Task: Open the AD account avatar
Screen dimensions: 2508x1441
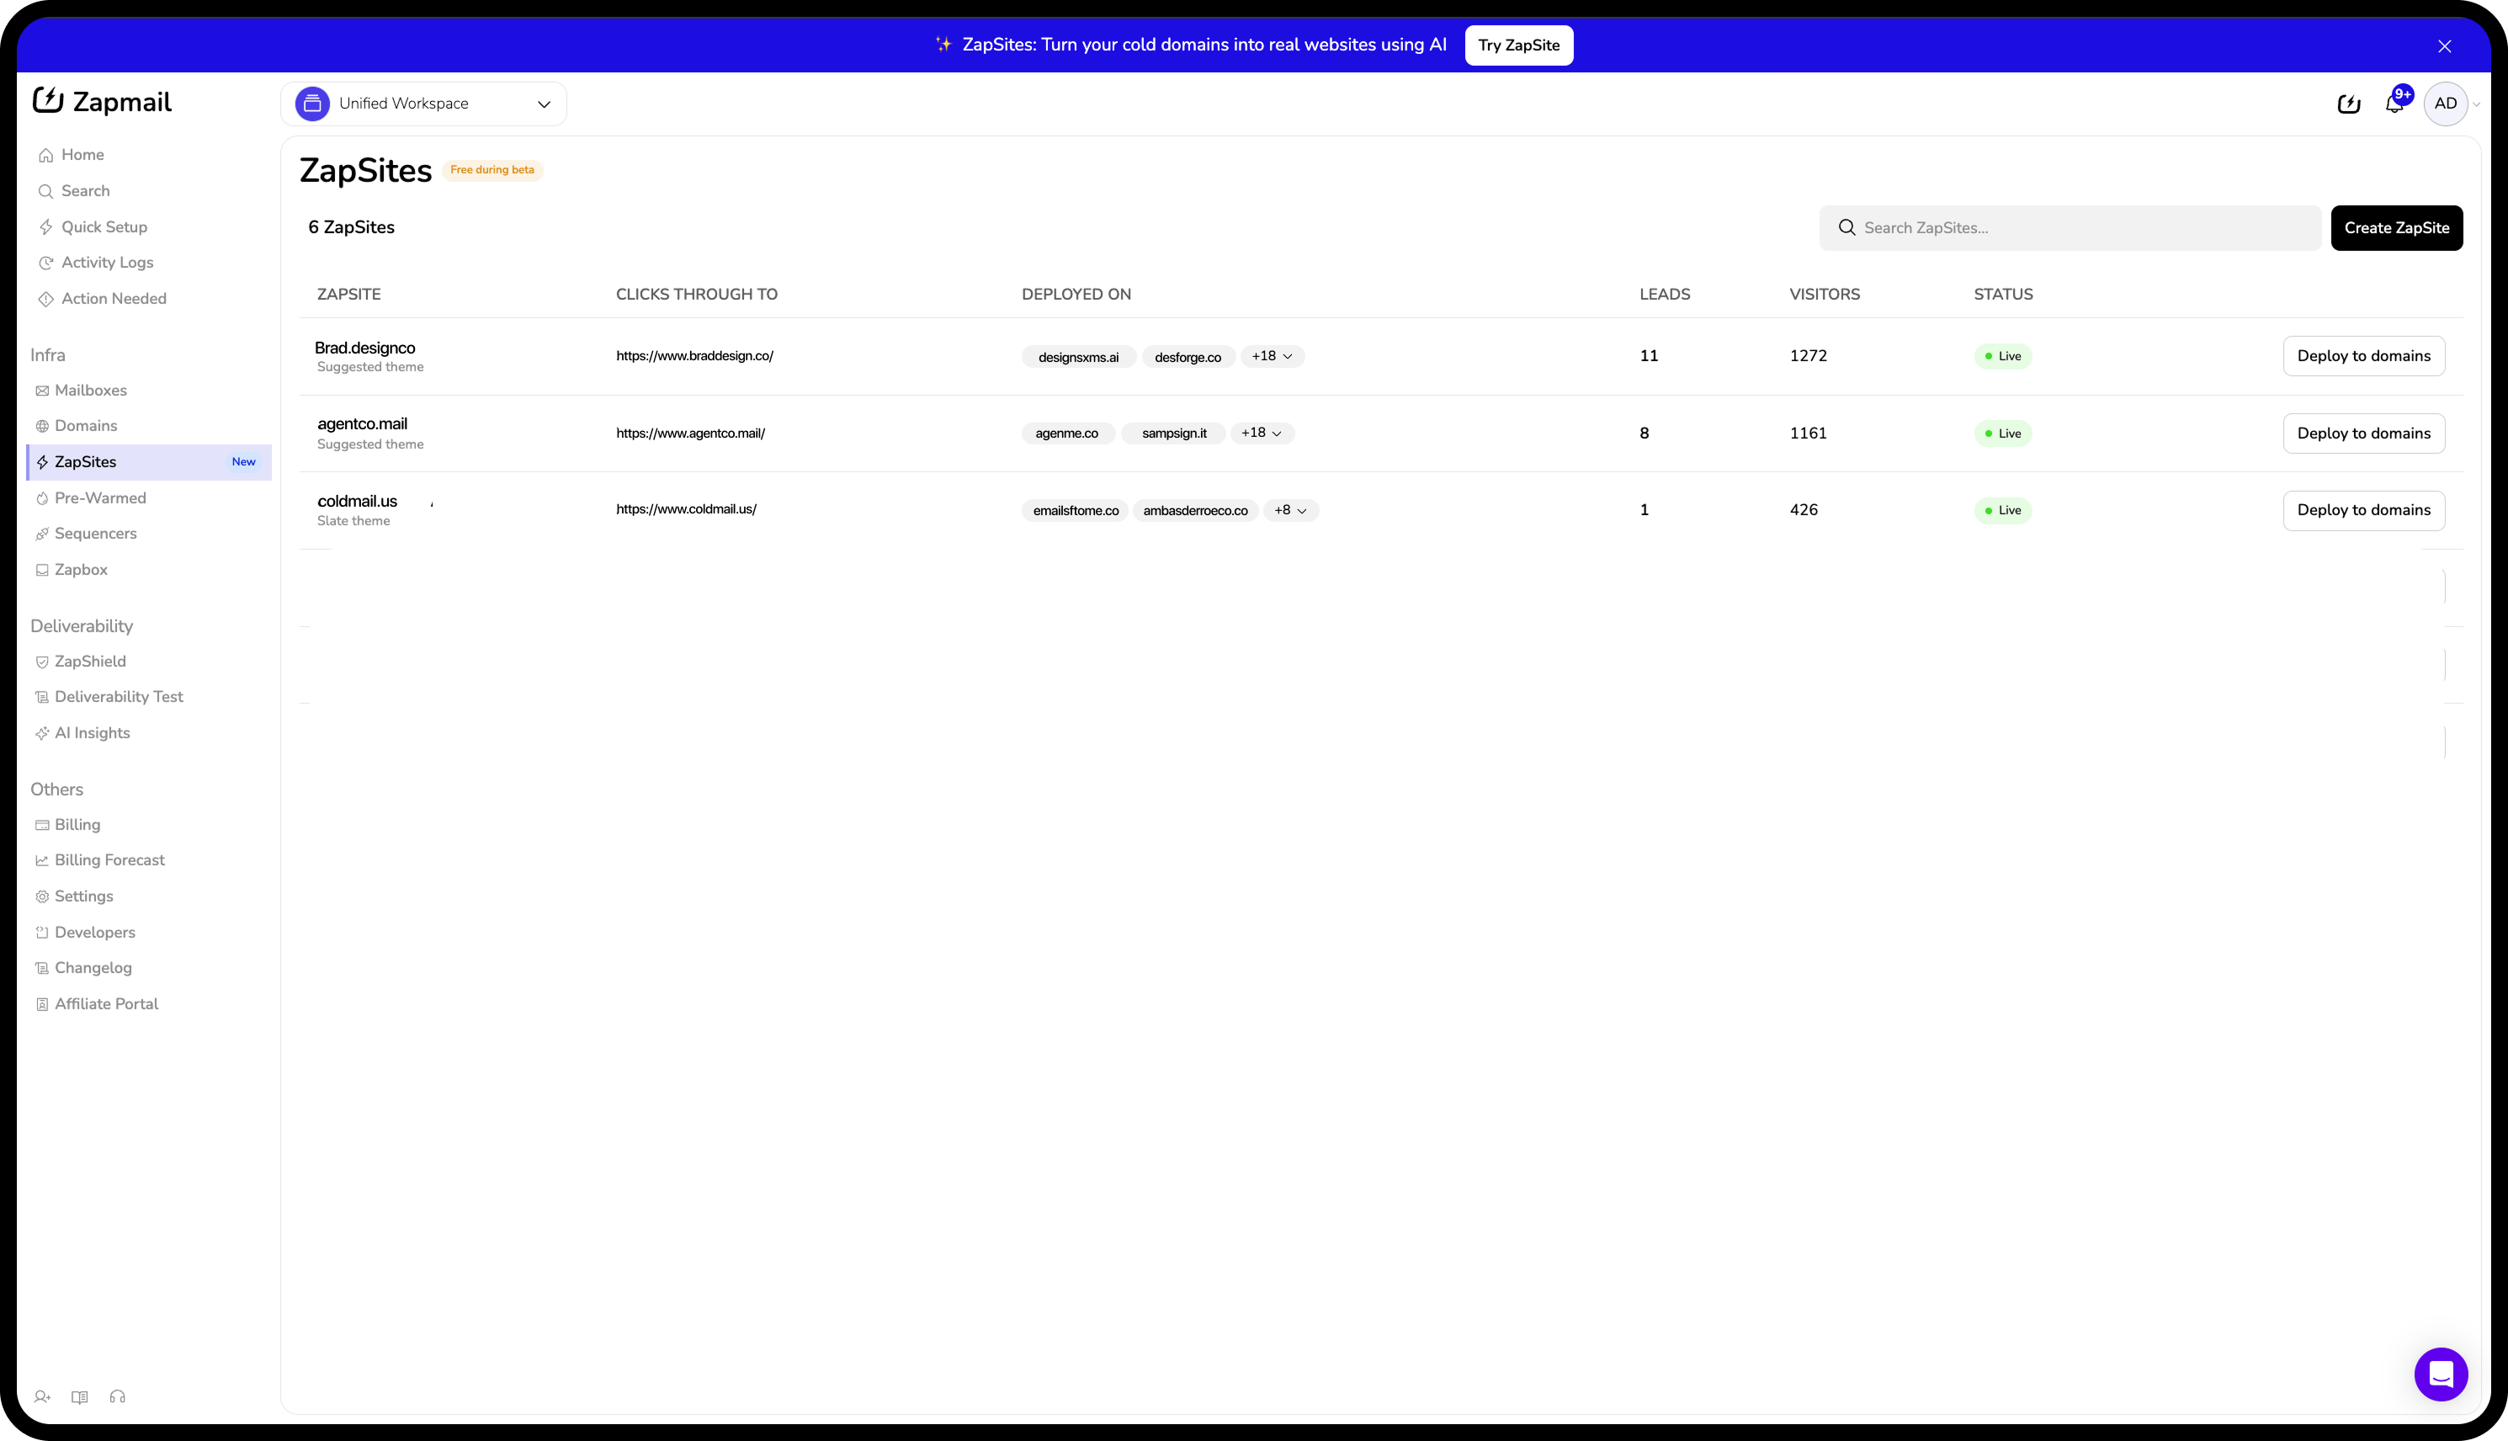Action: tap(2446, 104)
